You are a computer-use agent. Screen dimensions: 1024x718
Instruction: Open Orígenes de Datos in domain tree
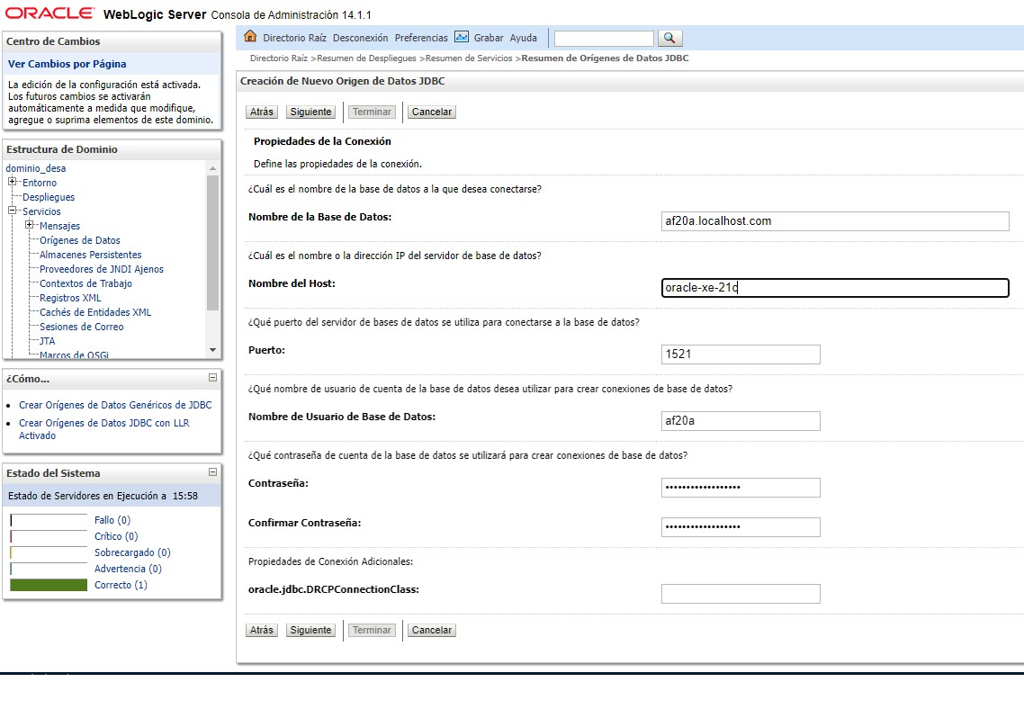(x=80, y=240)
